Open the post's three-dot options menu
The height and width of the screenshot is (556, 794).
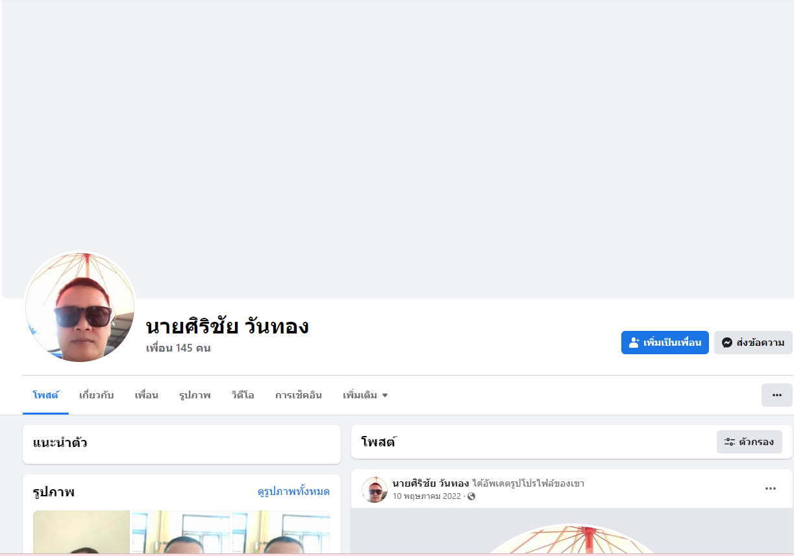[771, 489]
